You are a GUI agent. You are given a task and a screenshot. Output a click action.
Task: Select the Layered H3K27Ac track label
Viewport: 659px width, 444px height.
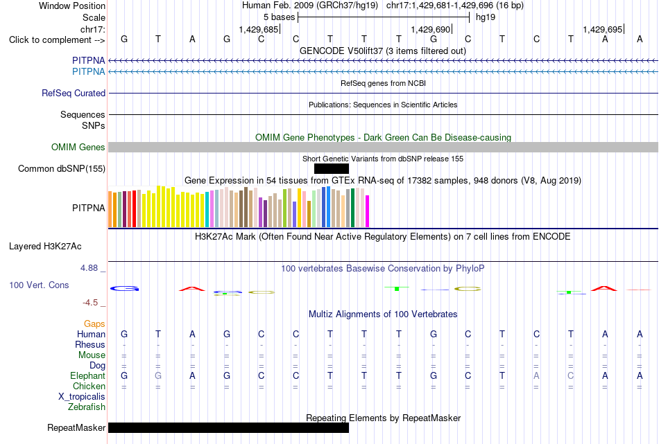click(x=45, y=247)
